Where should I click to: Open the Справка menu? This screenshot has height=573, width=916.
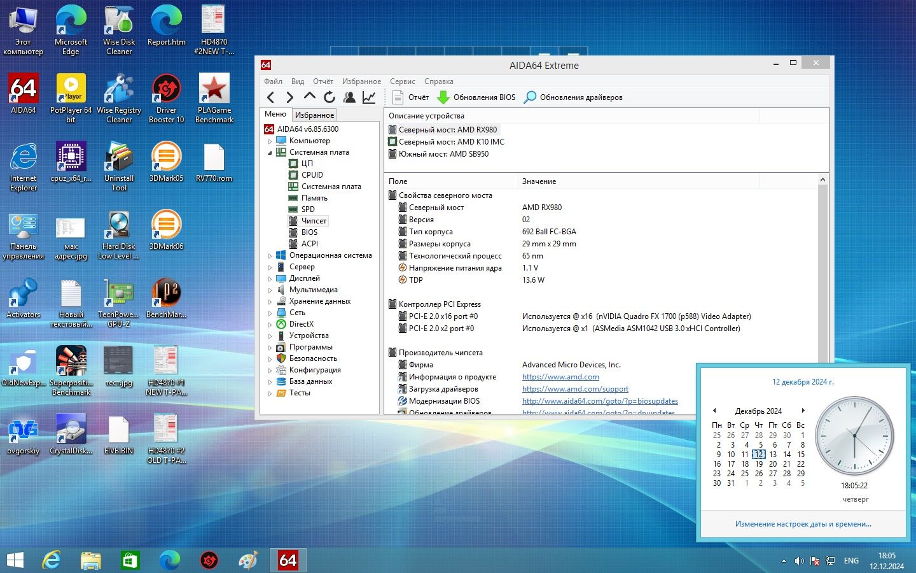[439, 81]
